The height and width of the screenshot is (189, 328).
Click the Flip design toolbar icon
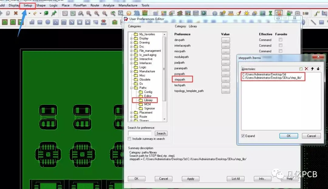click(145, 13)
